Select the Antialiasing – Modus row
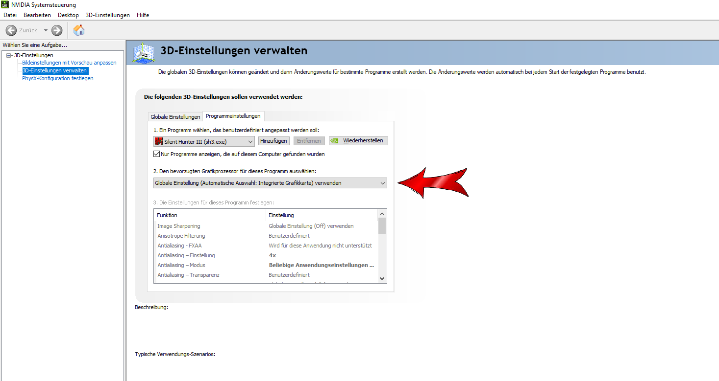The image size is (719, 381). [266, 265]
